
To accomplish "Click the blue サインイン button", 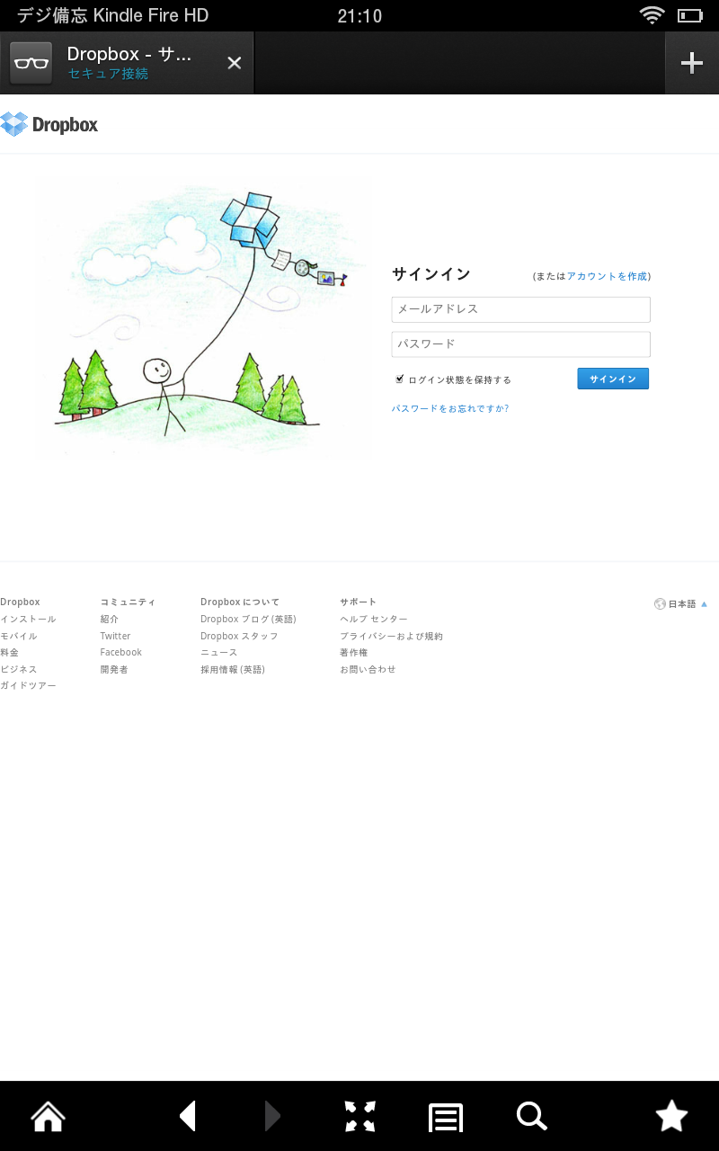I will (613, 379).
